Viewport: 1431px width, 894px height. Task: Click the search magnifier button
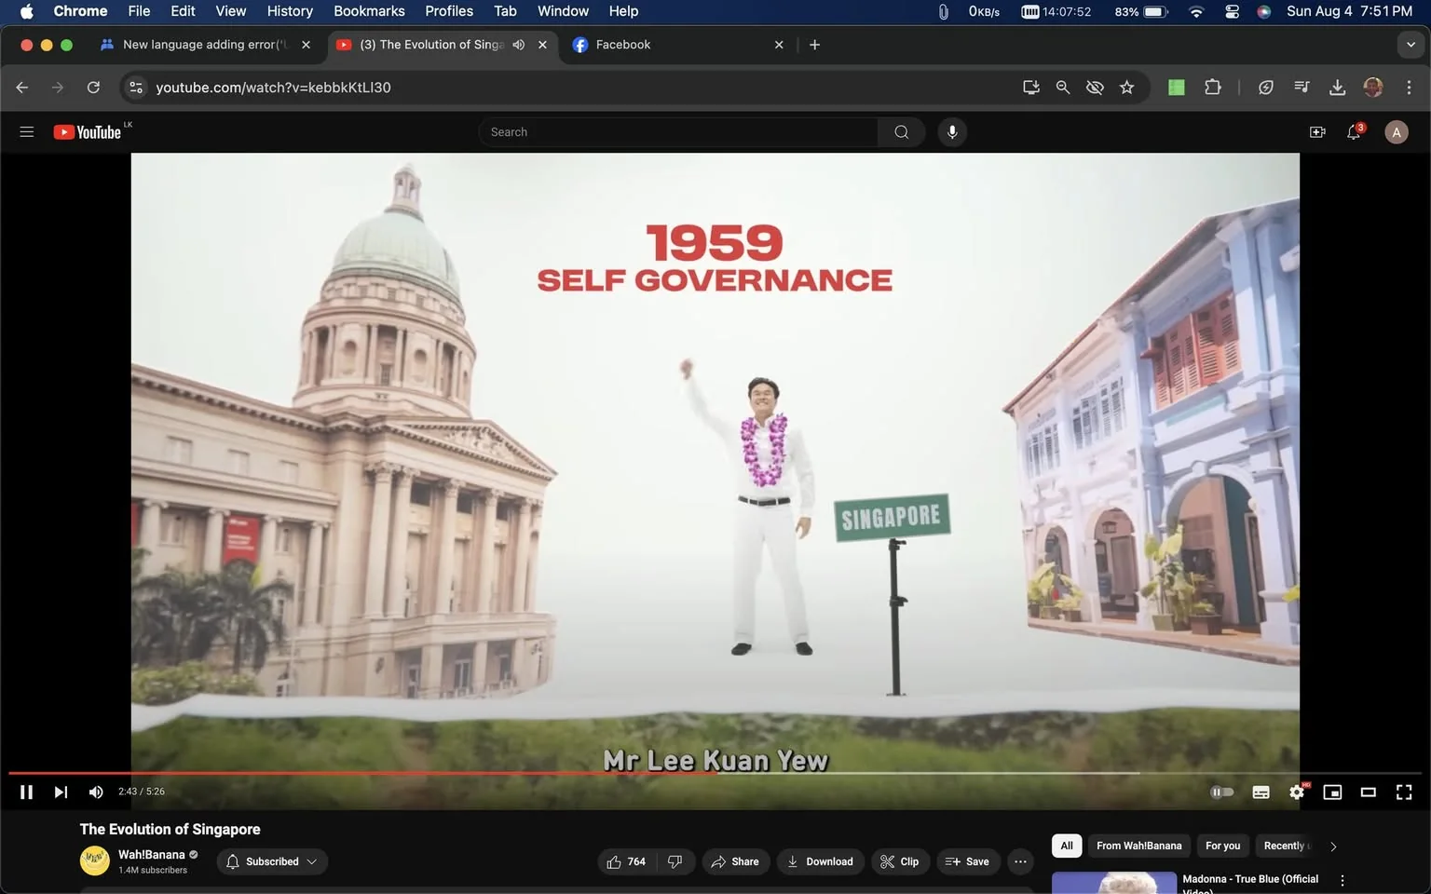pyautogui.click(x=901, y=132)
